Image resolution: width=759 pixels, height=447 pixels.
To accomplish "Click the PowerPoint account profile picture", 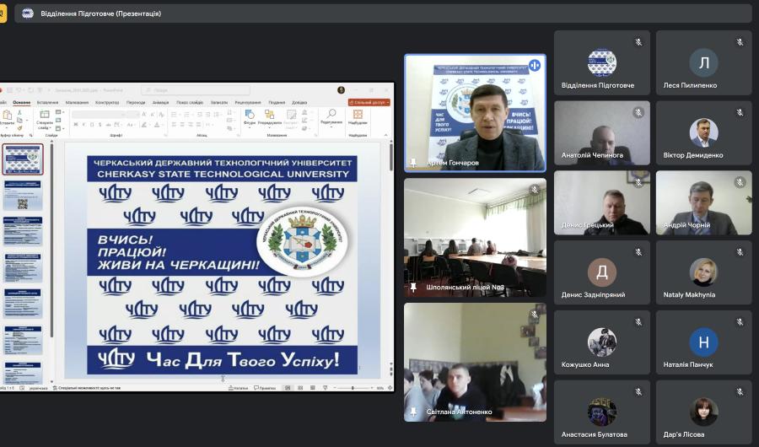I will pyautogui.click(x=341, y=90).
